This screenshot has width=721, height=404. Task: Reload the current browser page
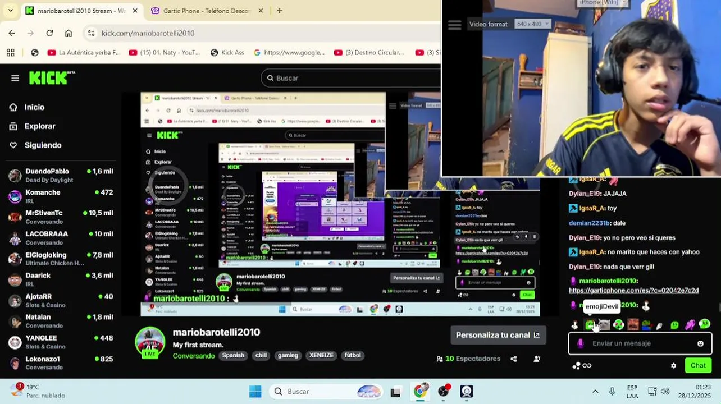[49, 33]
